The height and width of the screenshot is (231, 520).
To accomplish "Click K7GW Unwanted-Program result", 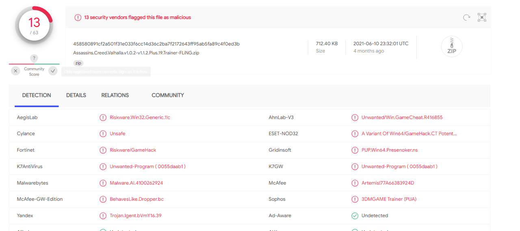I will (399, 167).
